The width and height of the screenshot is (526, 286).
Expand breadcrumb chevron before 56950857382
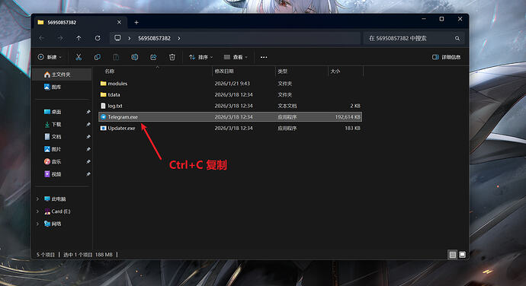pyautogui.click(x=129, y=38)
